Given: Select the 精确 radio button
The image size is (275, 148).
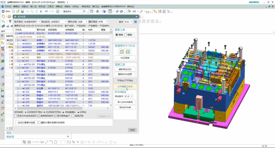Looking at the screenshot, I should [x=126, y=35].
